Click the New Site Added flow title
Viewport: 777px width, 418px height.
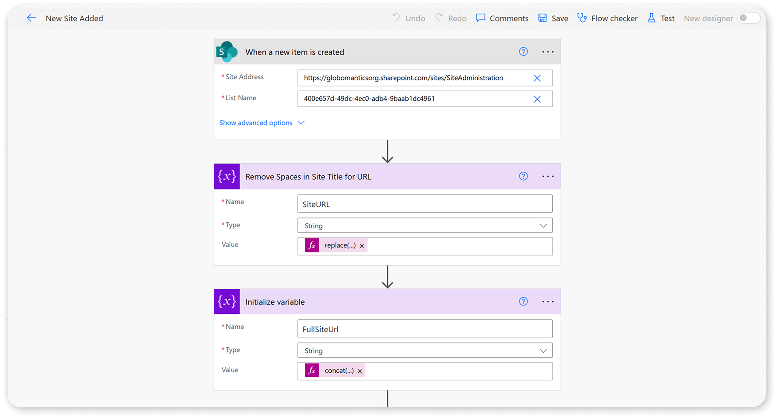[74, 18]
